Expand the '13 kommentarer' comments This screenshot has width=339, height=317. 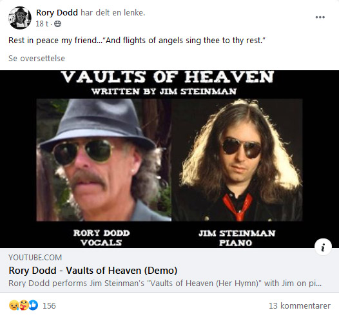point(300,306)
